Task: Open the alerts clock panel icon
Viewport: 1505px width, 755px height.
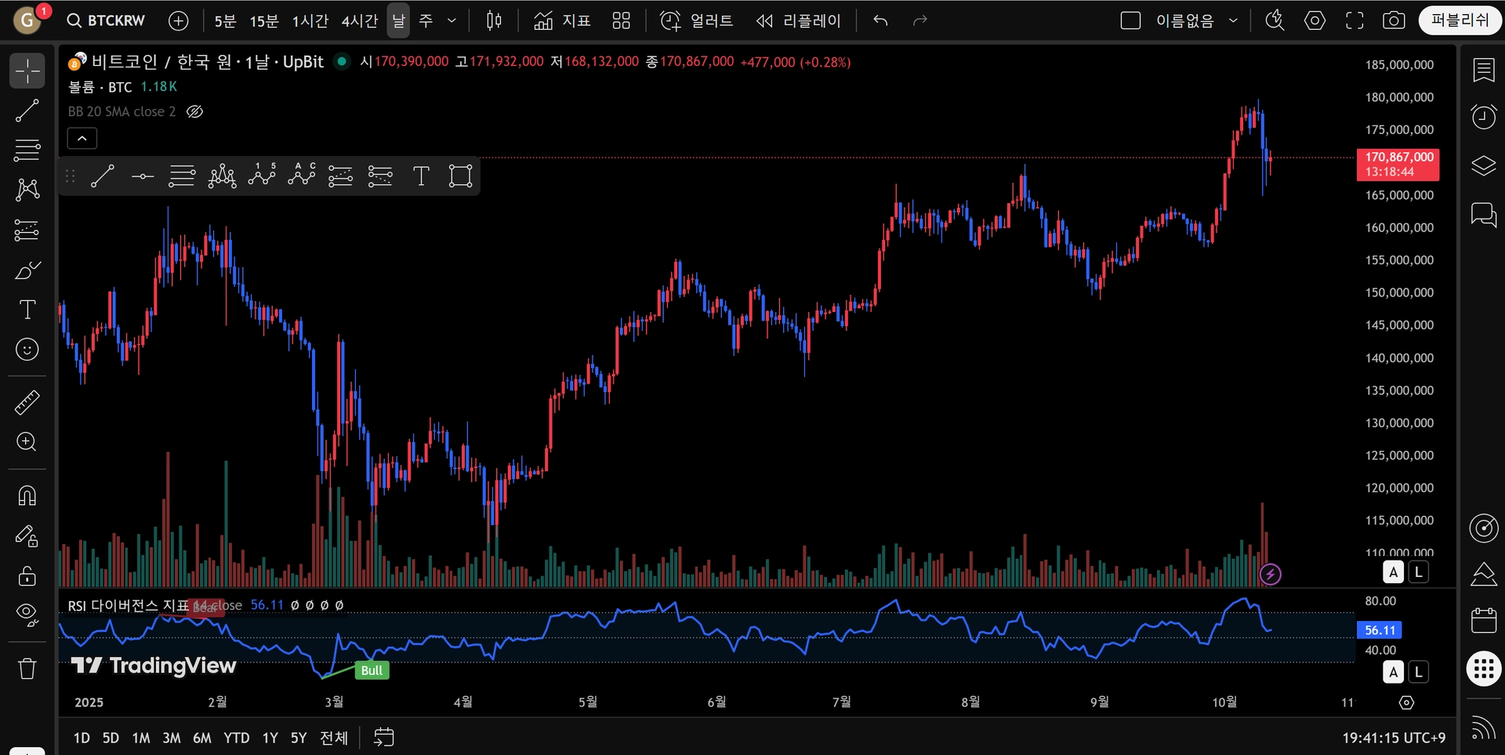Action: (x=1483, y=118)
